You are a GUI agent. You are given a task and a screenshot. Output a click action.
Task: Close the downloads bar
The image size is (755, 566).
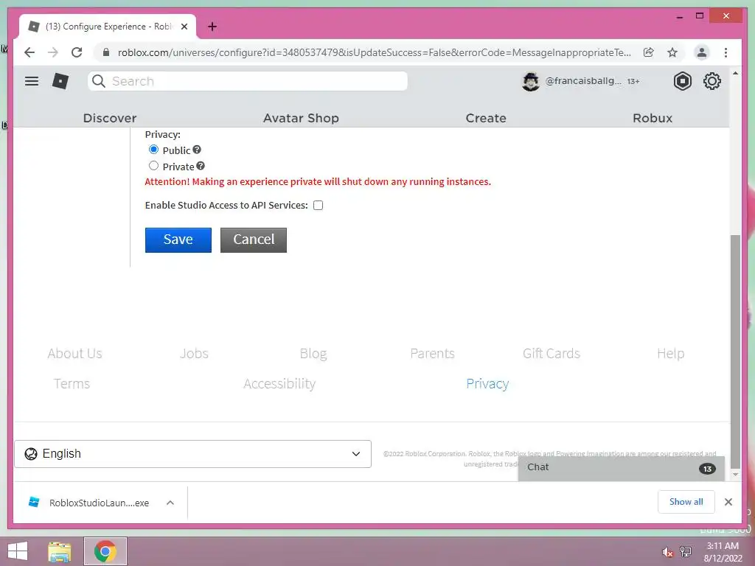728,502
